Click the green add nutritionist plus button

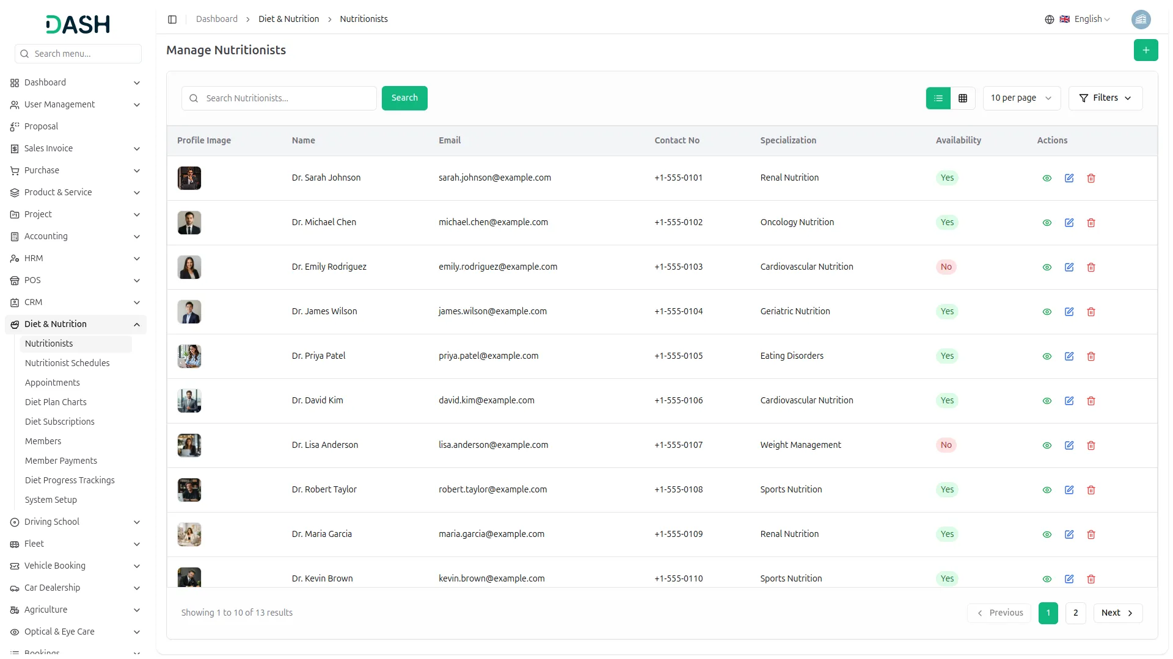point(1146,50)
